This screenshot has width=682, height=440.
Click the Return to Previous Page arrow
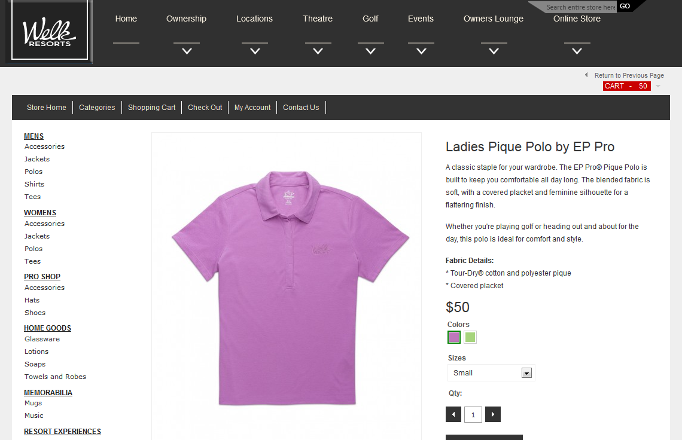[586, 75]
